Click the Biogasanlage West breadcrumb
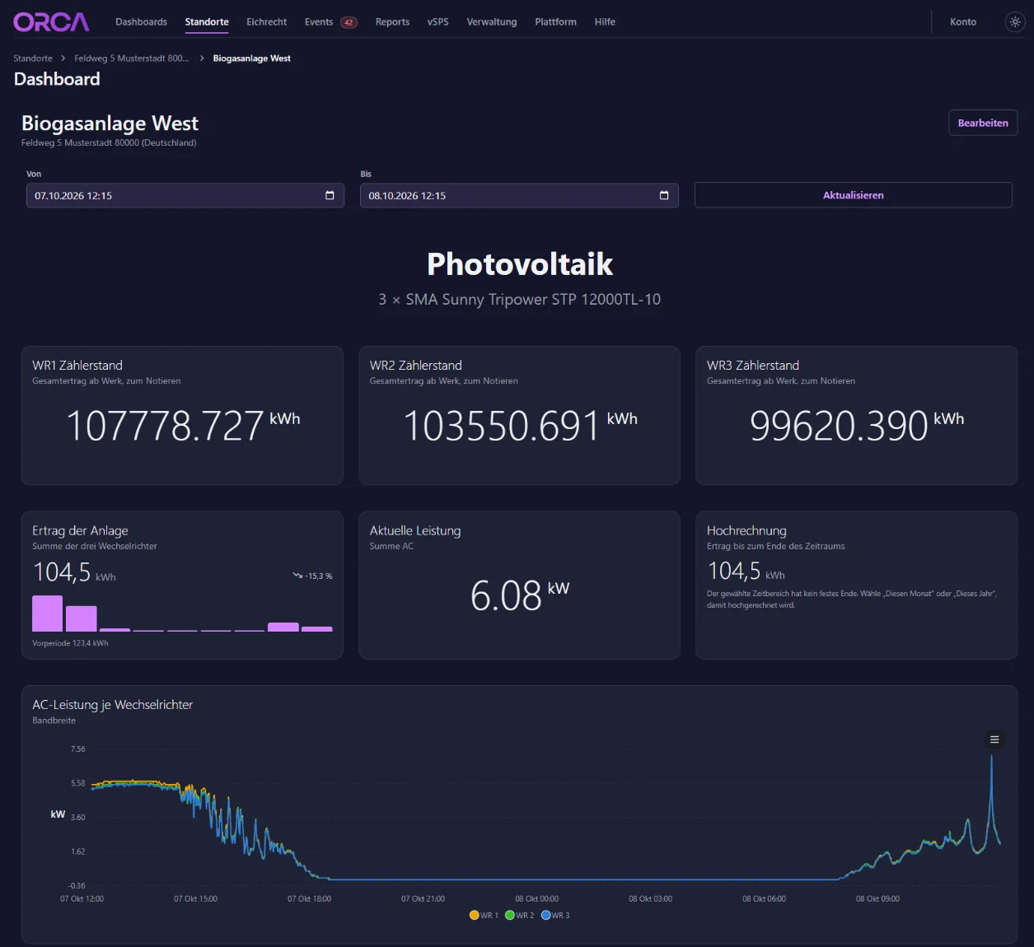 251,58
